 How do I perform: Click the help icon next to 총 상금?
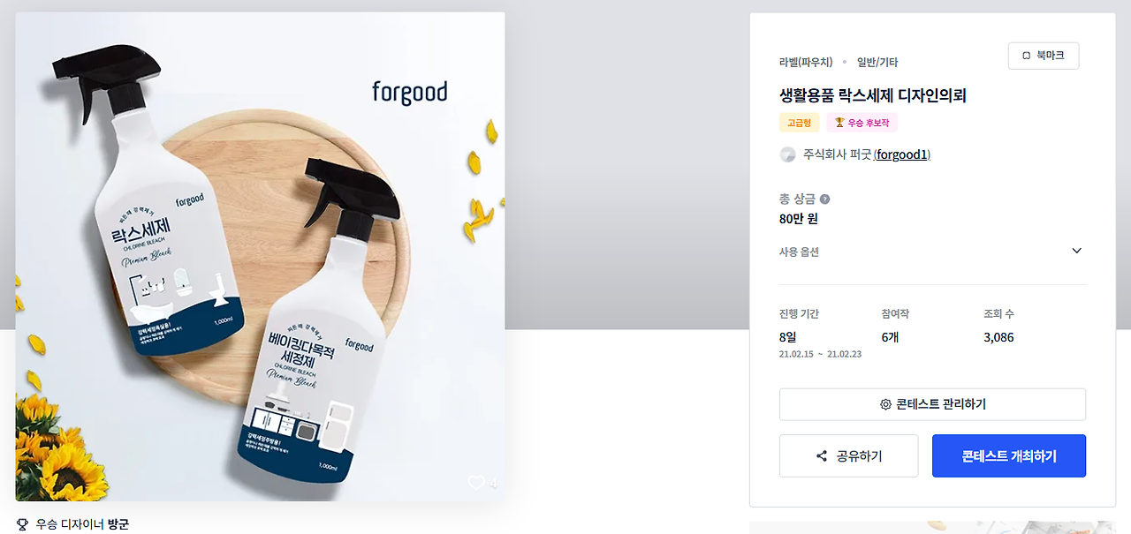(824, 199)
